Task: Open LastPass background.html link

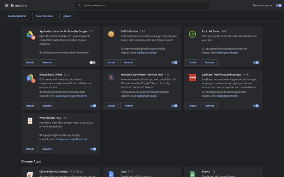Action: tap(228, 96)
